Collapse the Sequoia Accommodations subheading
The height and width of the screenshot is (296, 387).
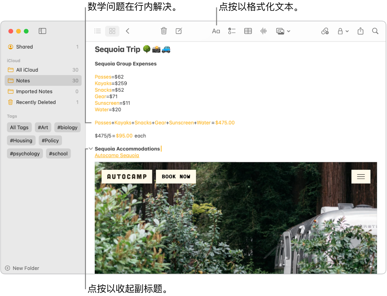(x=91, y=149)
